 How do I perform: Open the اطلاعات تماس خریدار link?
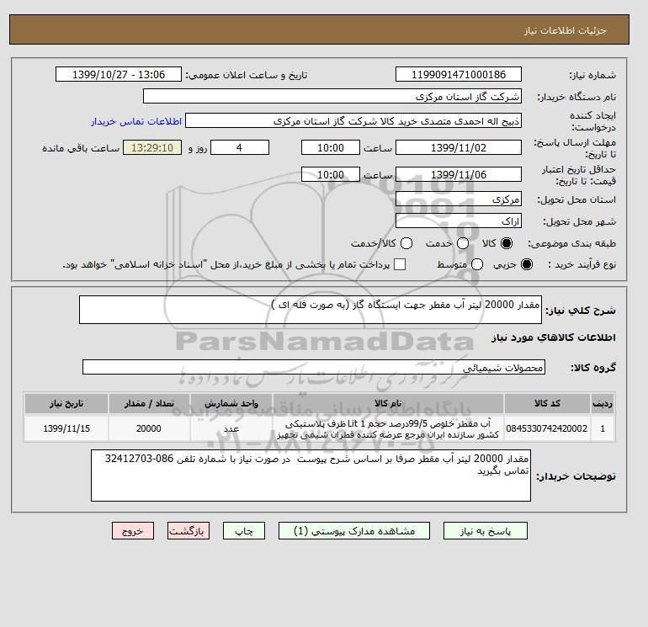pyautogui.click(x=136, y=121)
